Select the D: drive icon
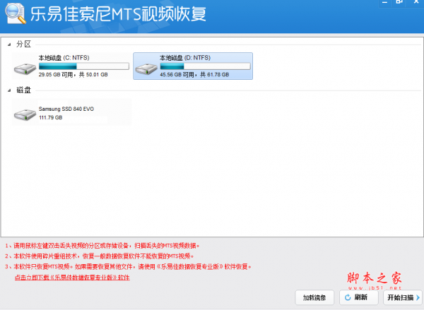Image resolution: width=424 pixels, height=310 pixels. click(146, 69)
